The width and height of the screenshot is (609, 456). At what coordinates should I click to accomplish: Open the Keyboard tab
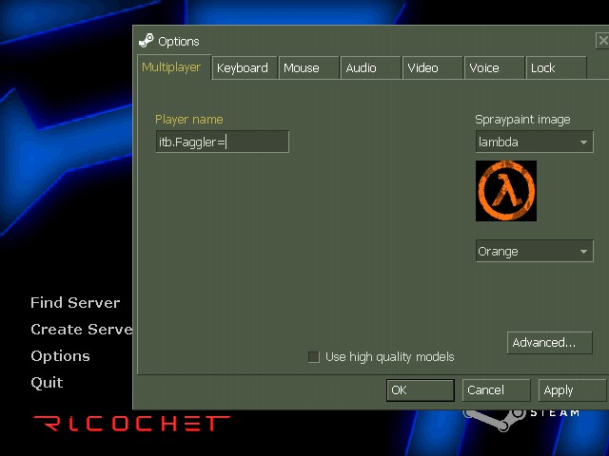click(x=245, y=68)
